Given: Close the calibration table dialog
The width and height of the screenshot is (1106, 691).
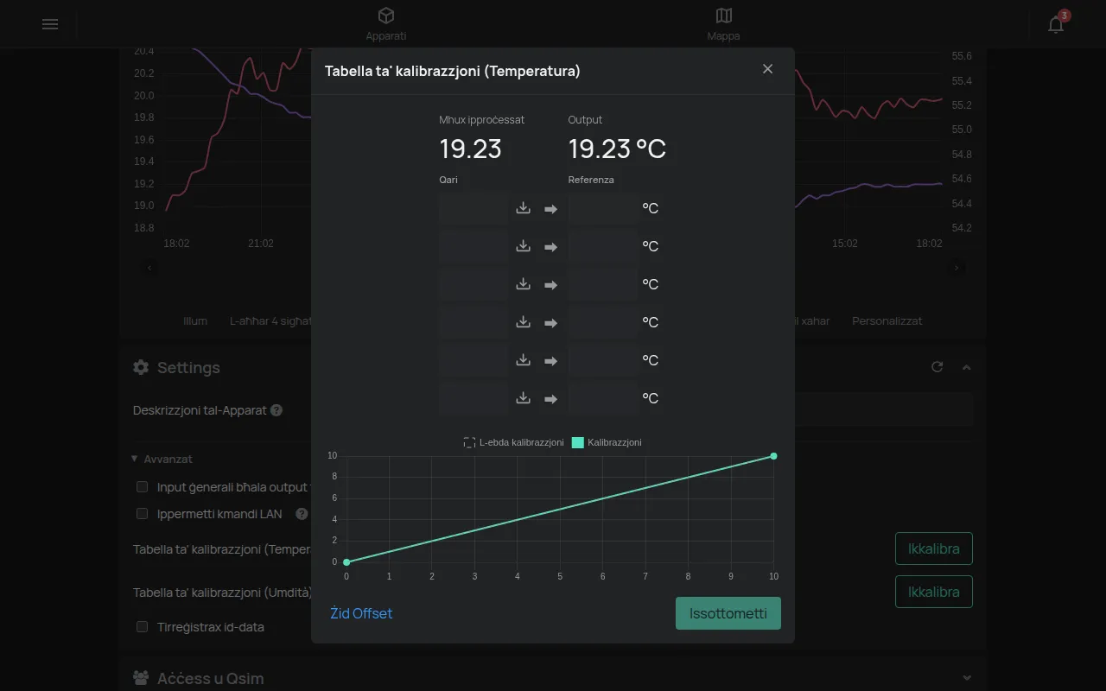Looking at the screenshot, I should (767, 69).
